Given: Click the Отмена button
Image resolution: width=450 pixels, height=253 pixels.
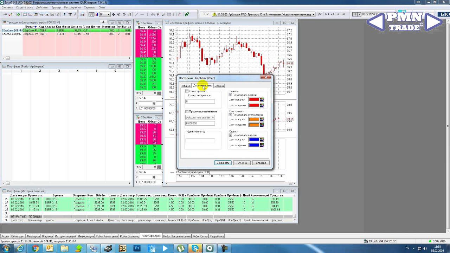Looking at the screenshot, I should click(242, 163).
